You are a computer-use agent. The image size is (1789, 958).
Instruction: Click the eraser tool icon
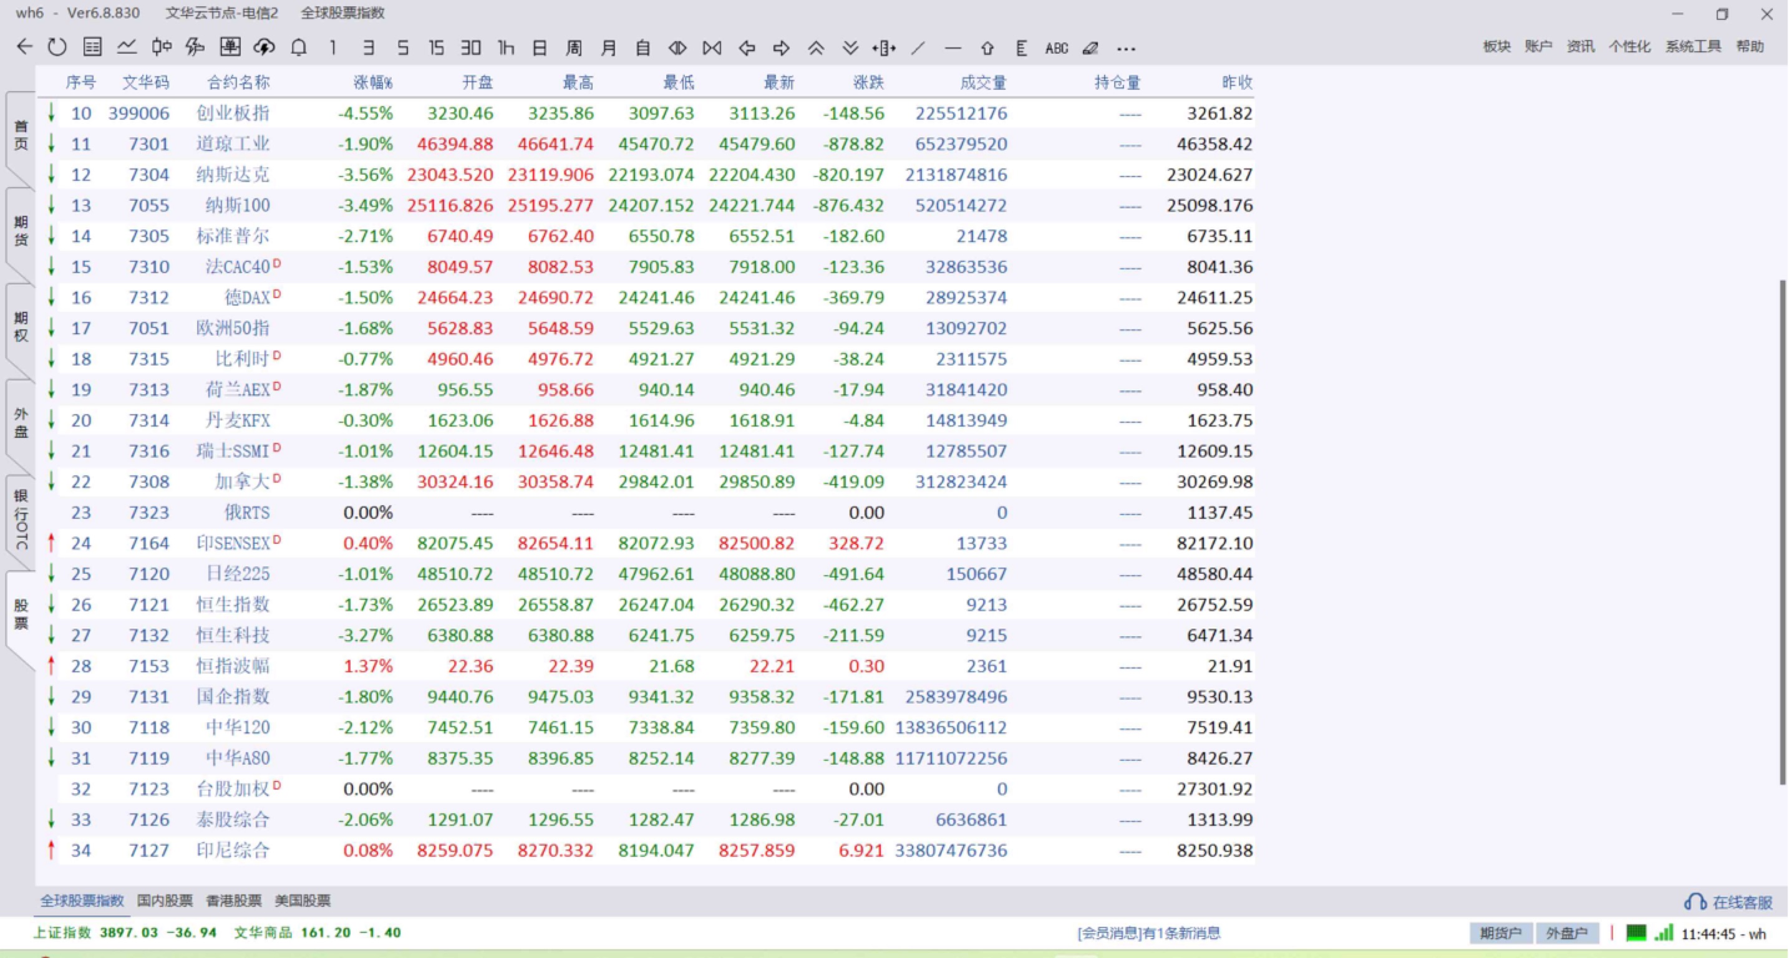1090,48
